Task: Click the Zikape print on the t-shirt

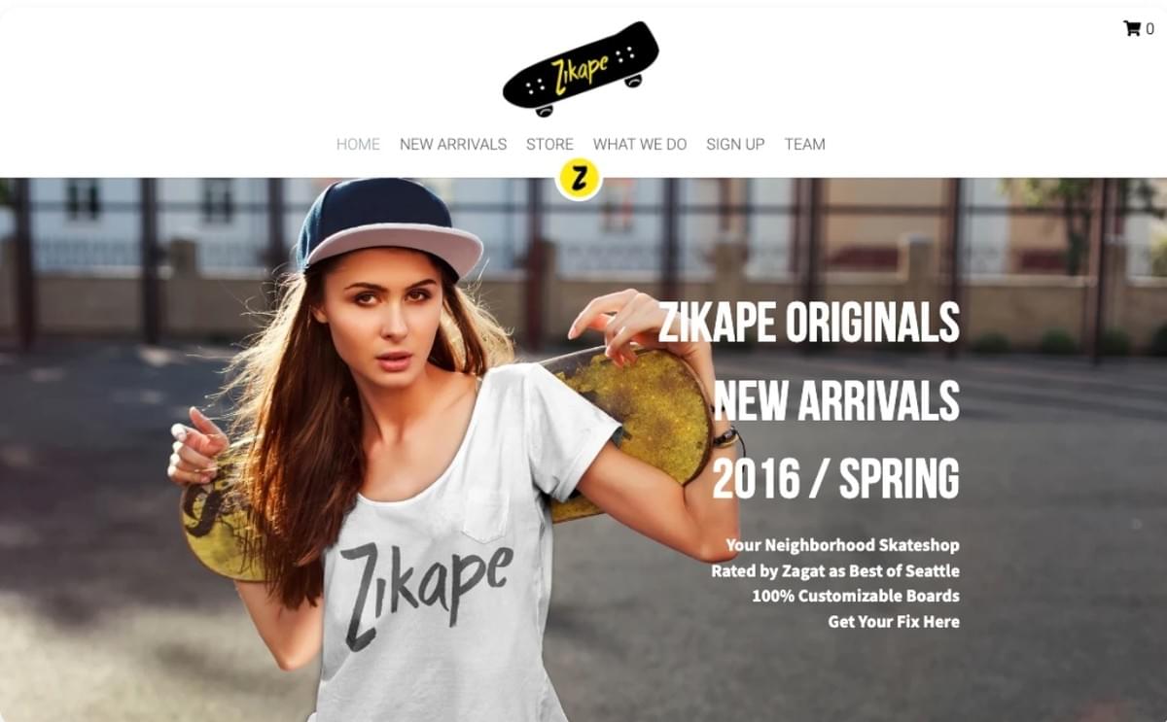Action: tap(425, 594)
